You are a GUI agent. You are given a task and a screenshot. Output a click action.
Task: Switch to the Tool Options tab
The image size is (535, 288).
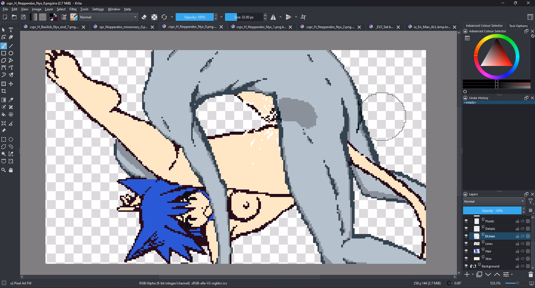pyautogui.click(x=518, y=26)
